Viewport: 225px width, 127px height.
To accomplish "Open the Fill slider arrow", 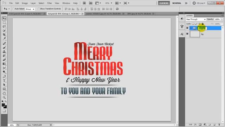I will (222, 24).
